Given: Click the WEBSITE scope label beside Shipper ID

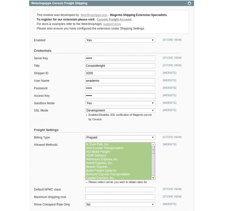Looking at the screenshot, I should coord(169,73).
